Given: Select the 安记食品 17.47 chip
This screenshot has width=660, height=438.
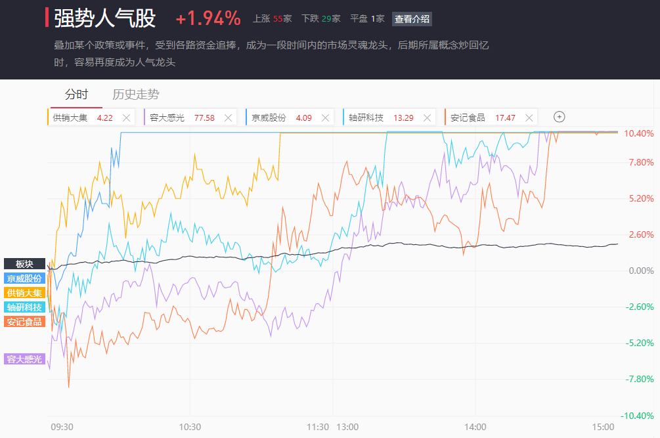Looking at the screenshot, I should 491,118.
